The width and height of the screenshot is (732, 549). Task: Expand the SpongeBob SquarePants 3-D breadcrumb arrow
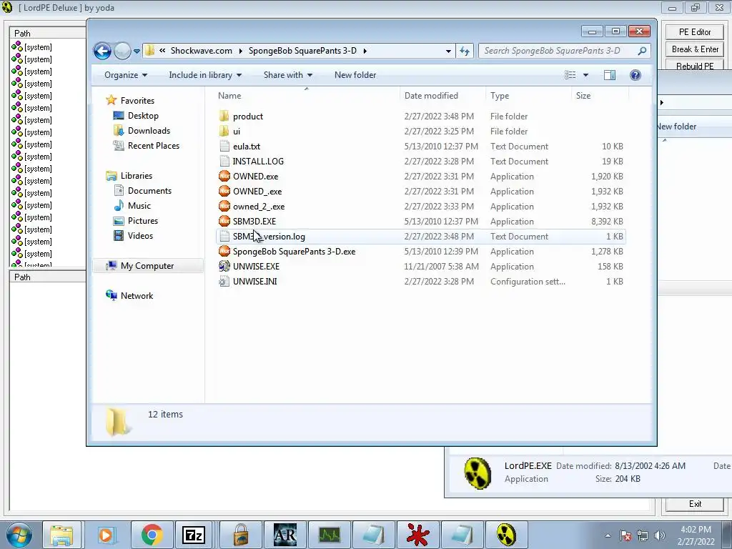coord(365,51)
